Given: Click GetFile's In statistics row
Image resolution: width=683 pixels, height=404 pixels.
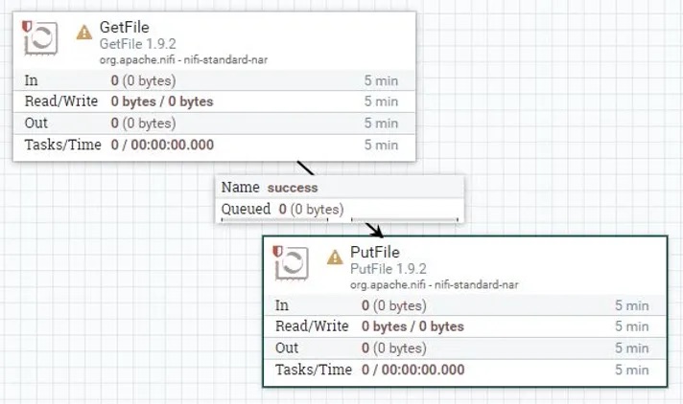Looking at the screenshot, I should pyautogui.click(x=214, y=80).
